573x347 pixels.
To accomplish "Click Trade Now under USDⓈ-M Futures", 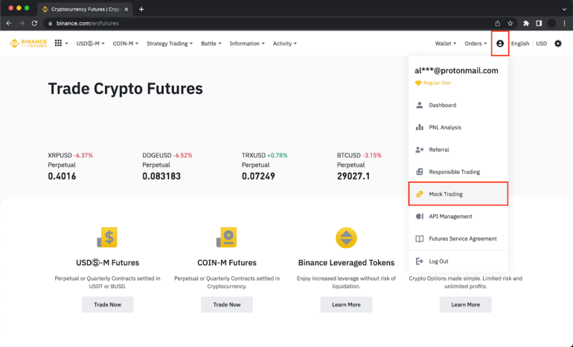I will point(107,305).
